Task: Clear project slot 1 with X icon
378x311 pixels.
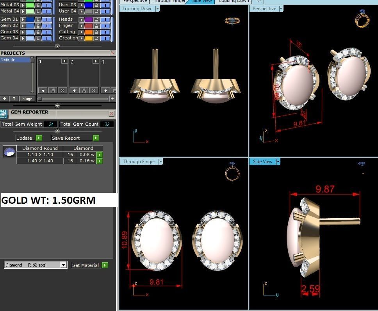Action: (62, 91)
